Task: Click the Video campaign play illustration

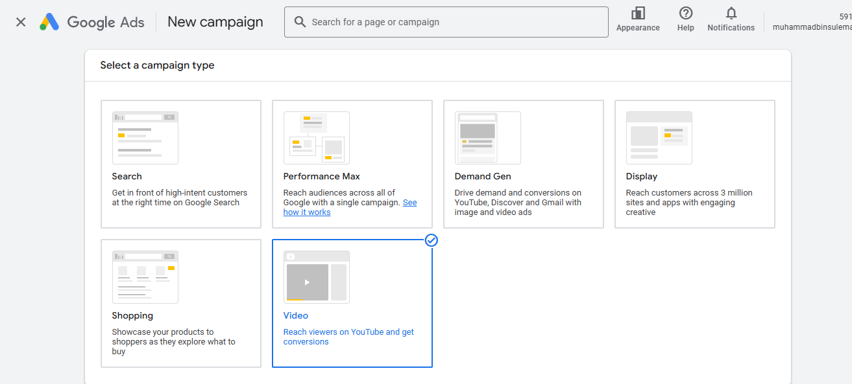Action: [x=308, y=282]
